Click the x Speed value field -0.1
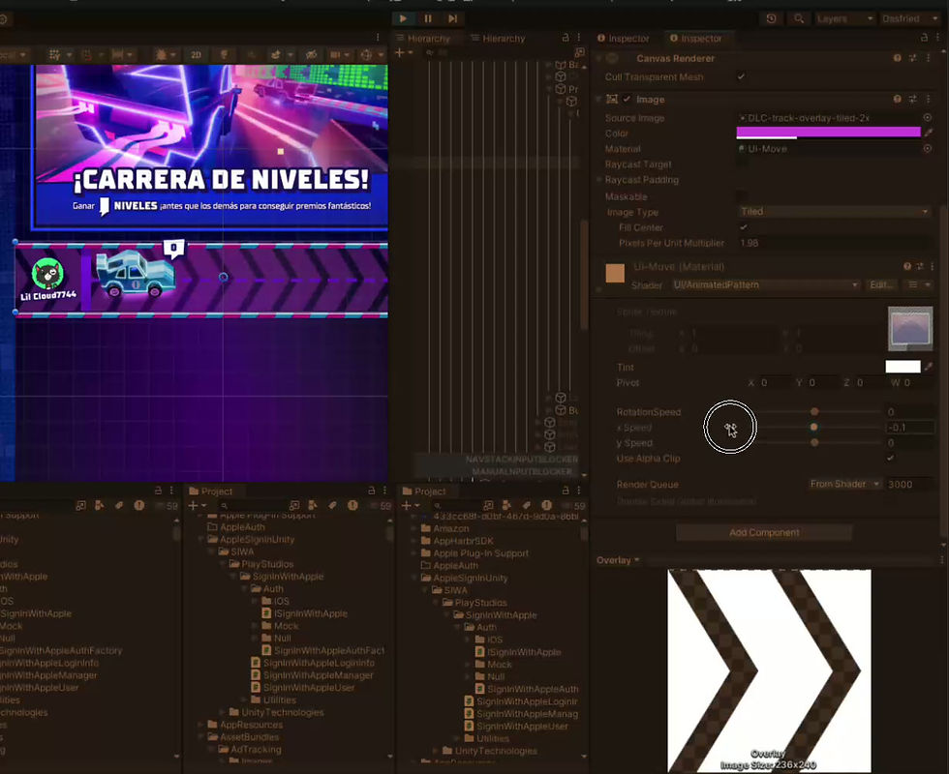Viewport: 949px width, 774px height. pyautogui.click(x=909, y=427)
